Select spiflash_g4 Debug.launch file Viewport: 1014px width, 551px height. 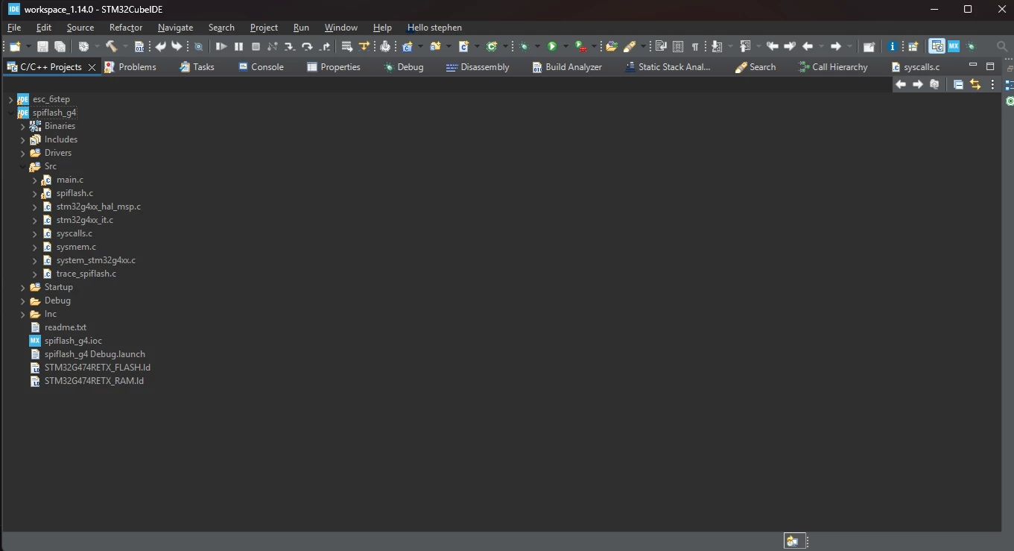coord(95,354)
